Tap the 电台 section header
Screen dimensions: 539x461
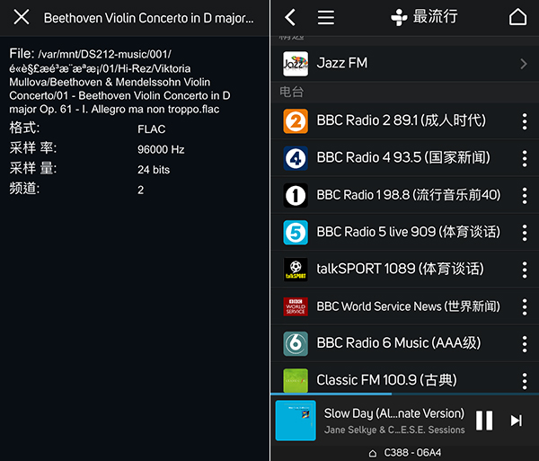(291, 93)
